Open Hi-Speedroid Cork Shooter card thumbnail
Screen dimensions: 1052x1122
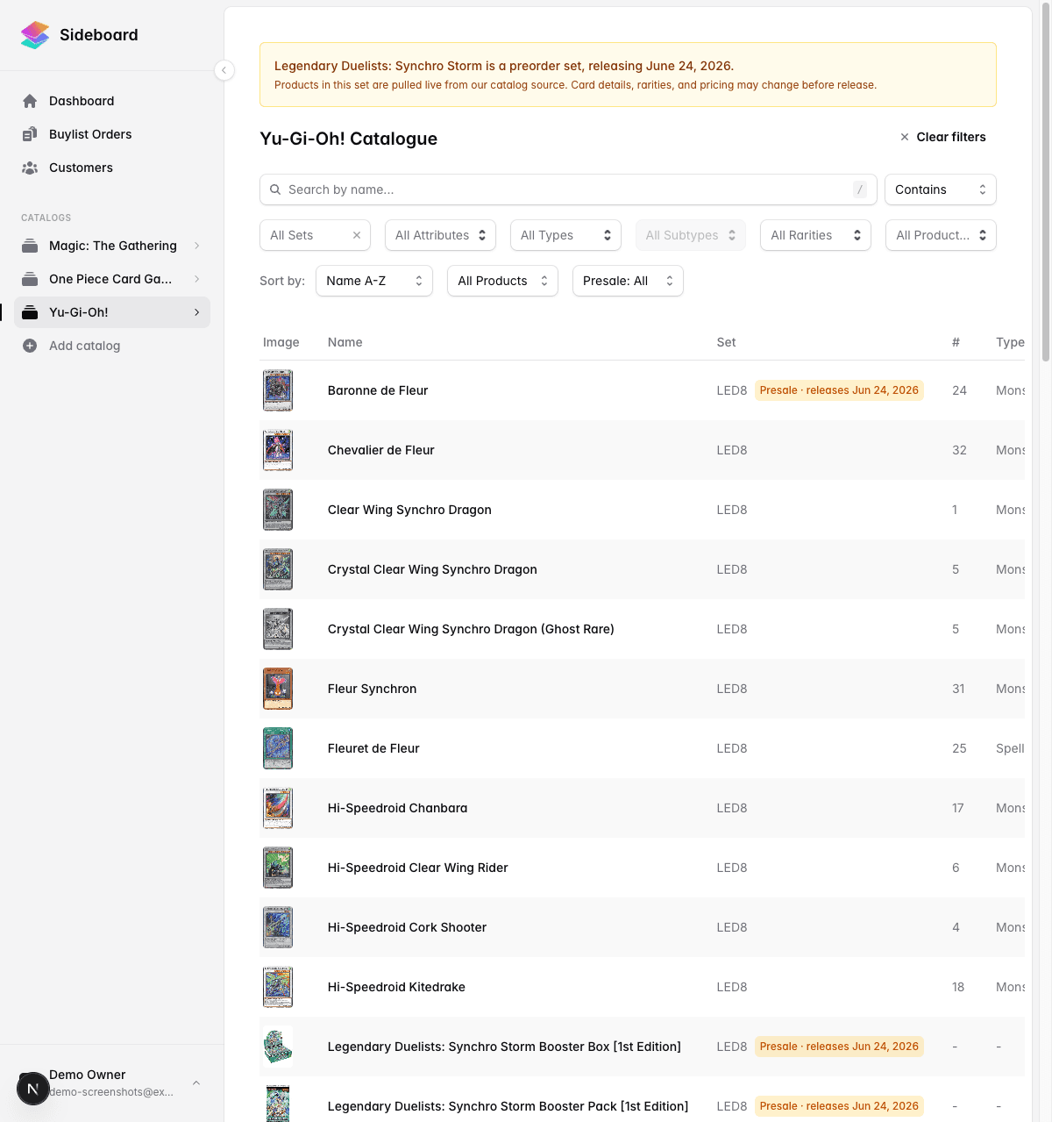(278, 927)
